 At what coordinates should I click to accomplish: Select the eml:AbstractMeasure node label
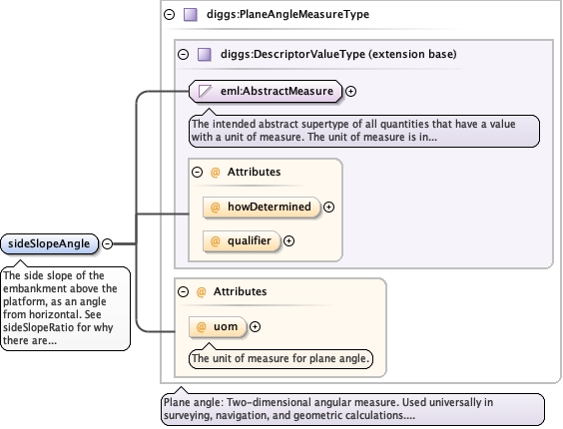(x=277, y=91)
